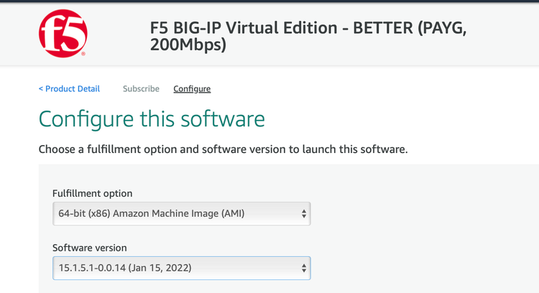This screenshot has width=539, height=293.
Task: Select the Configure step
Action: [x=192, y=89]
